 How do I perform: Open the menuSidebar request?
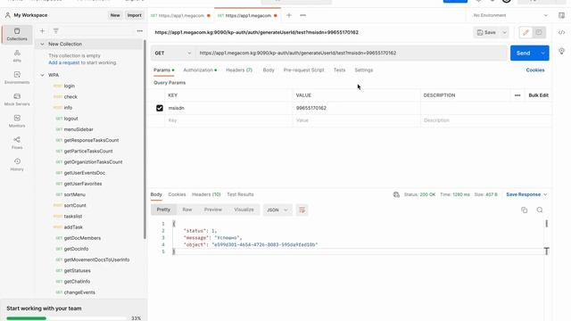click(x=79, y=129)
